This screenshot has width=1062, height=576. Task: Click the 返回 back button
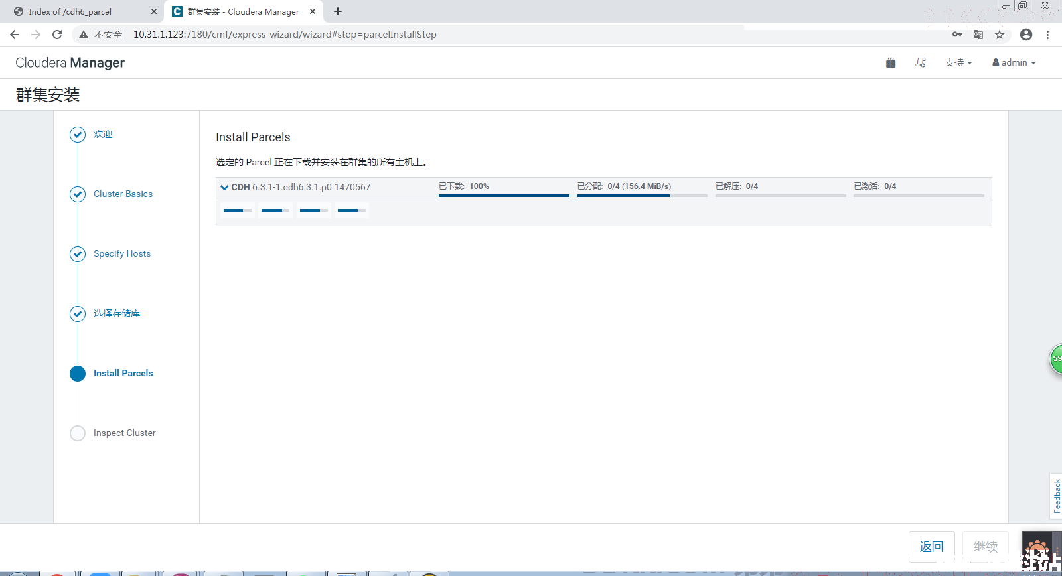(x=931, y=546)
